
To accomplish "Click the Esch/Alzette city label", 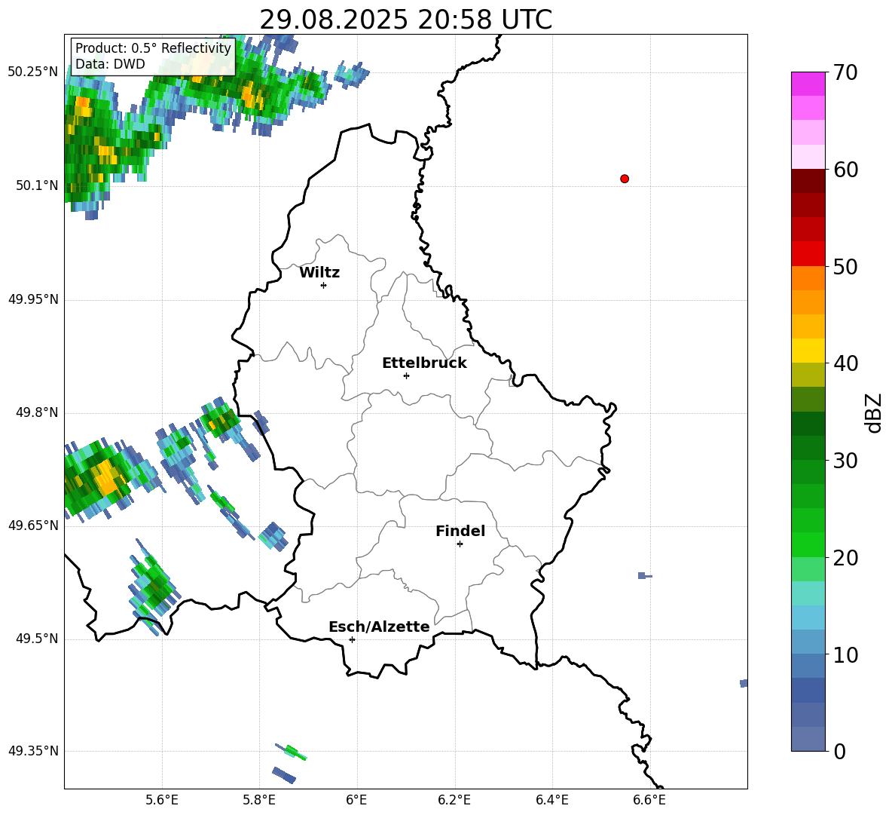I will coord(379,627).
